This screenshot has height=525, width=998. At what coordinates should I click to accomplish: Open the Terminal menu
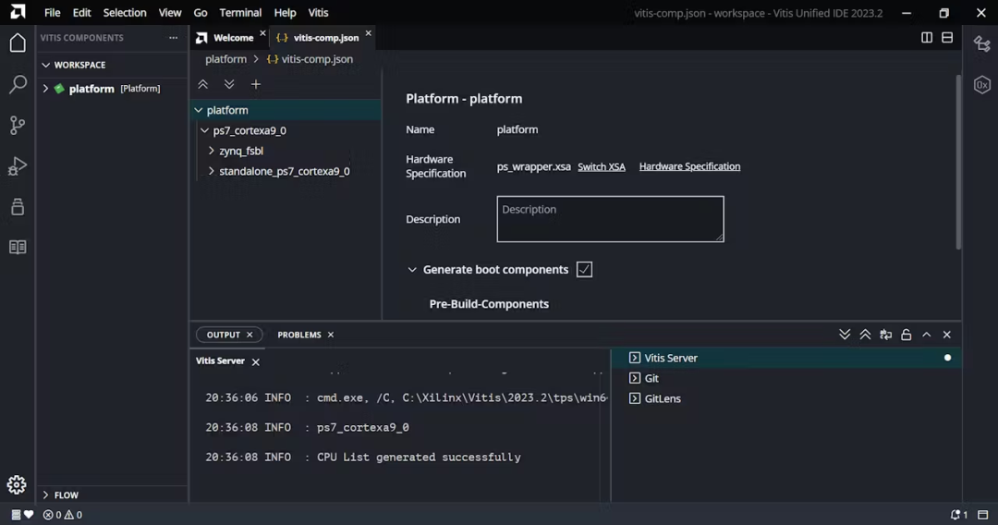coord(240,13)
